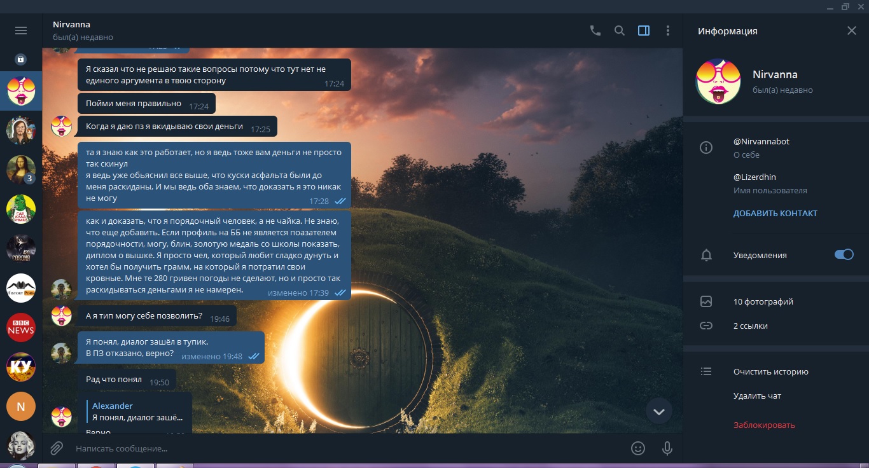Open the green monster avatar chat

tap(21, 209)
